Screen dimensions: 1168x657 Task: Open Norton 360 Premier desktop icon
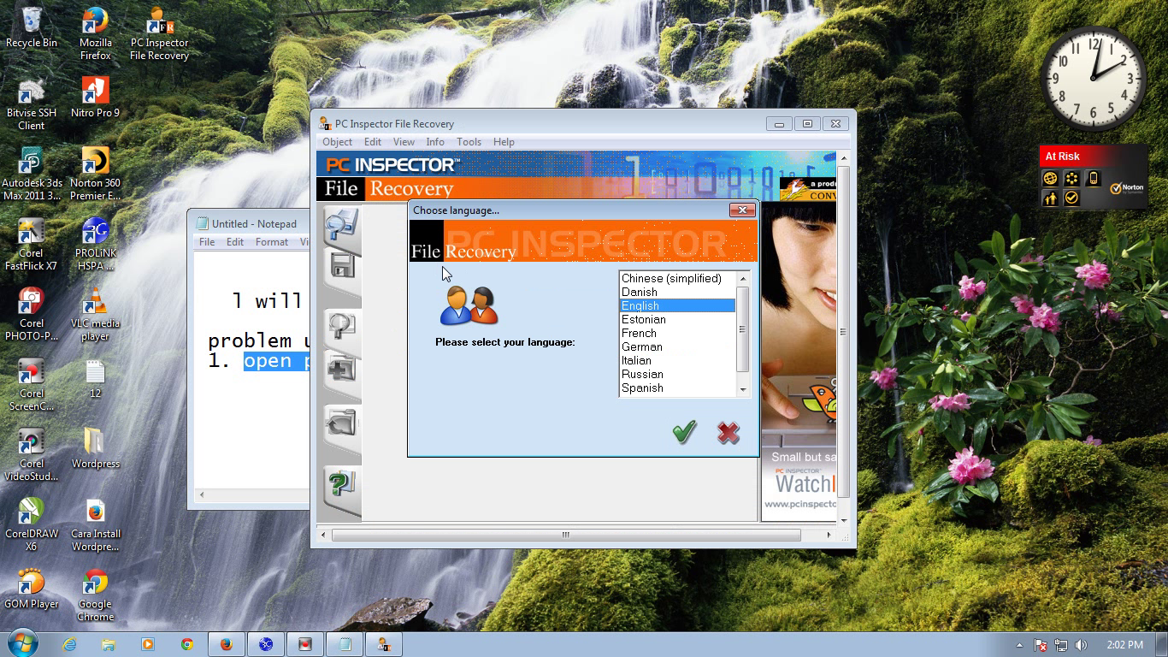pyautogui.click(x=95, y=175)
